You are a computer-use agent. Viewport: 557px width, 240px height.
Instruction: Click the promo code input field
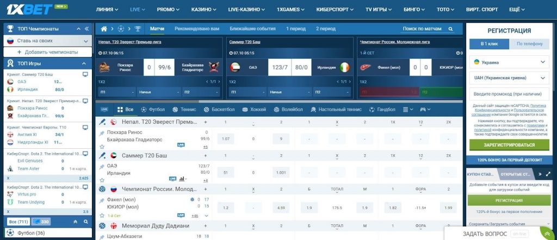click(509, 94)
